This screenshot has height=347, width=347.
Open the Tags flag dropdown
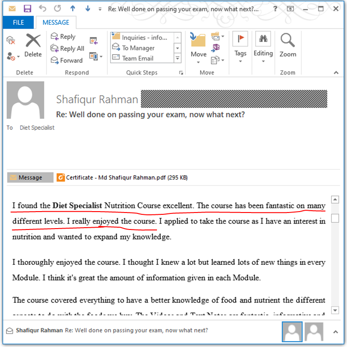pyautogui.click(x=240, y=47)
